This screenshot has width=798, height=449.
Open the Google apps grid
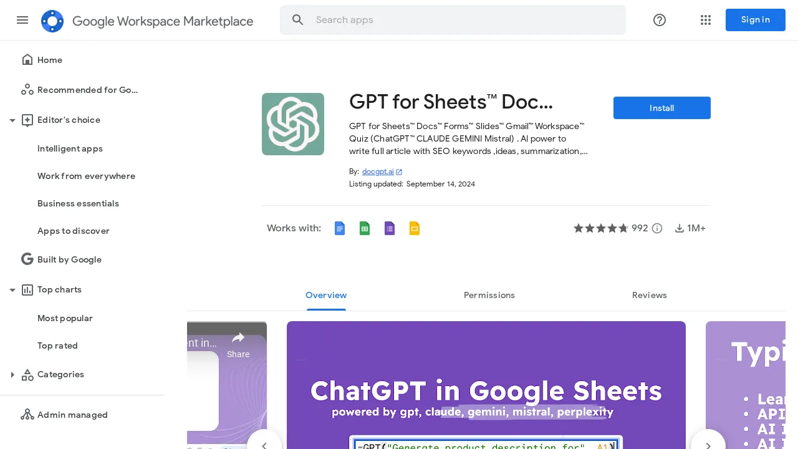click(x=706, y=20)
